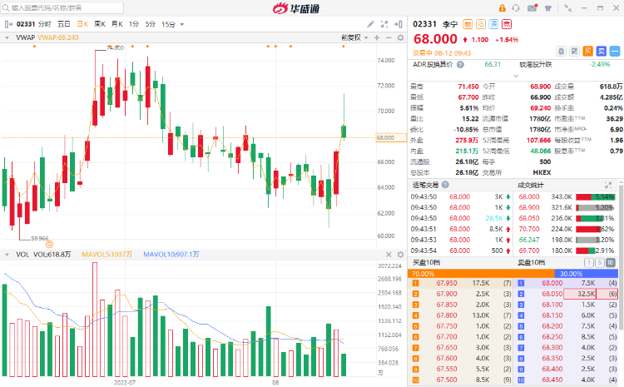Close the VOL indicator panel

tap(389, 255)
